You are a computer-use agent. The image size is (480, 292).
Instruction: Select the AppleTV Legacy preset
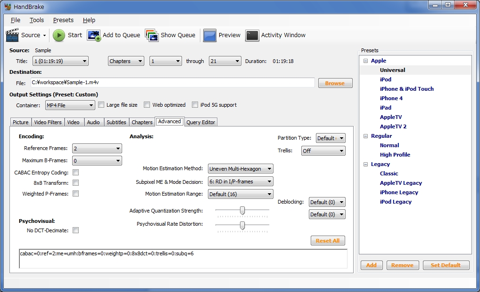(x=401, y=183)
